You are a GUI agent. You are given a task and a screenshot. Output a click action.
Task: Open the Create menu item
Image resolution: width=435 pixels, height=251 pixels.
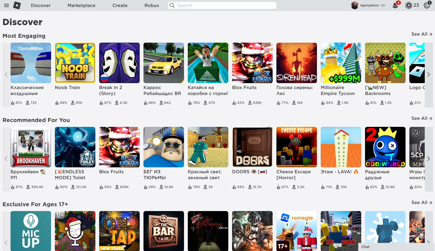[120, 5]
